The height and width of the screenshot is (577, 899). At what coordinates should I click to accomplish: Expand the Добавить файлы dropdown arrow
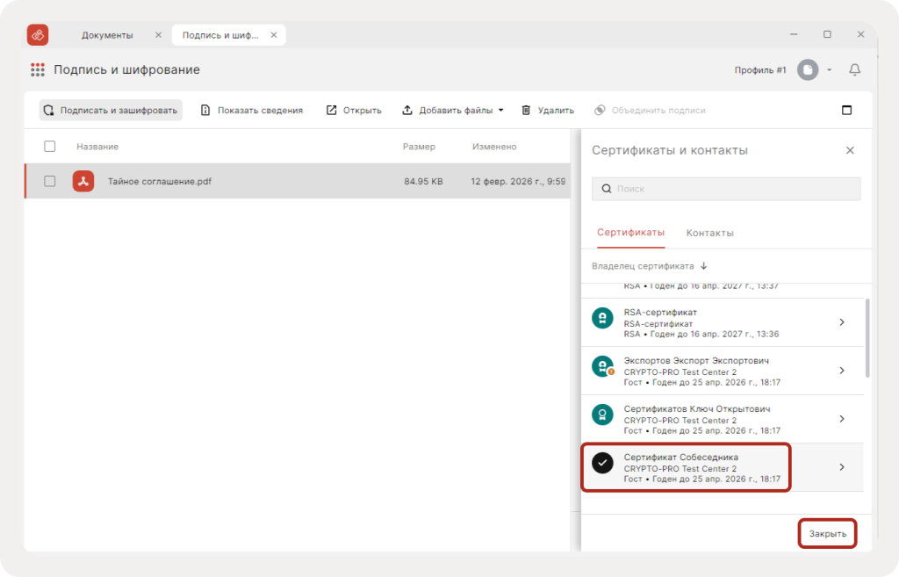(500, 110)
